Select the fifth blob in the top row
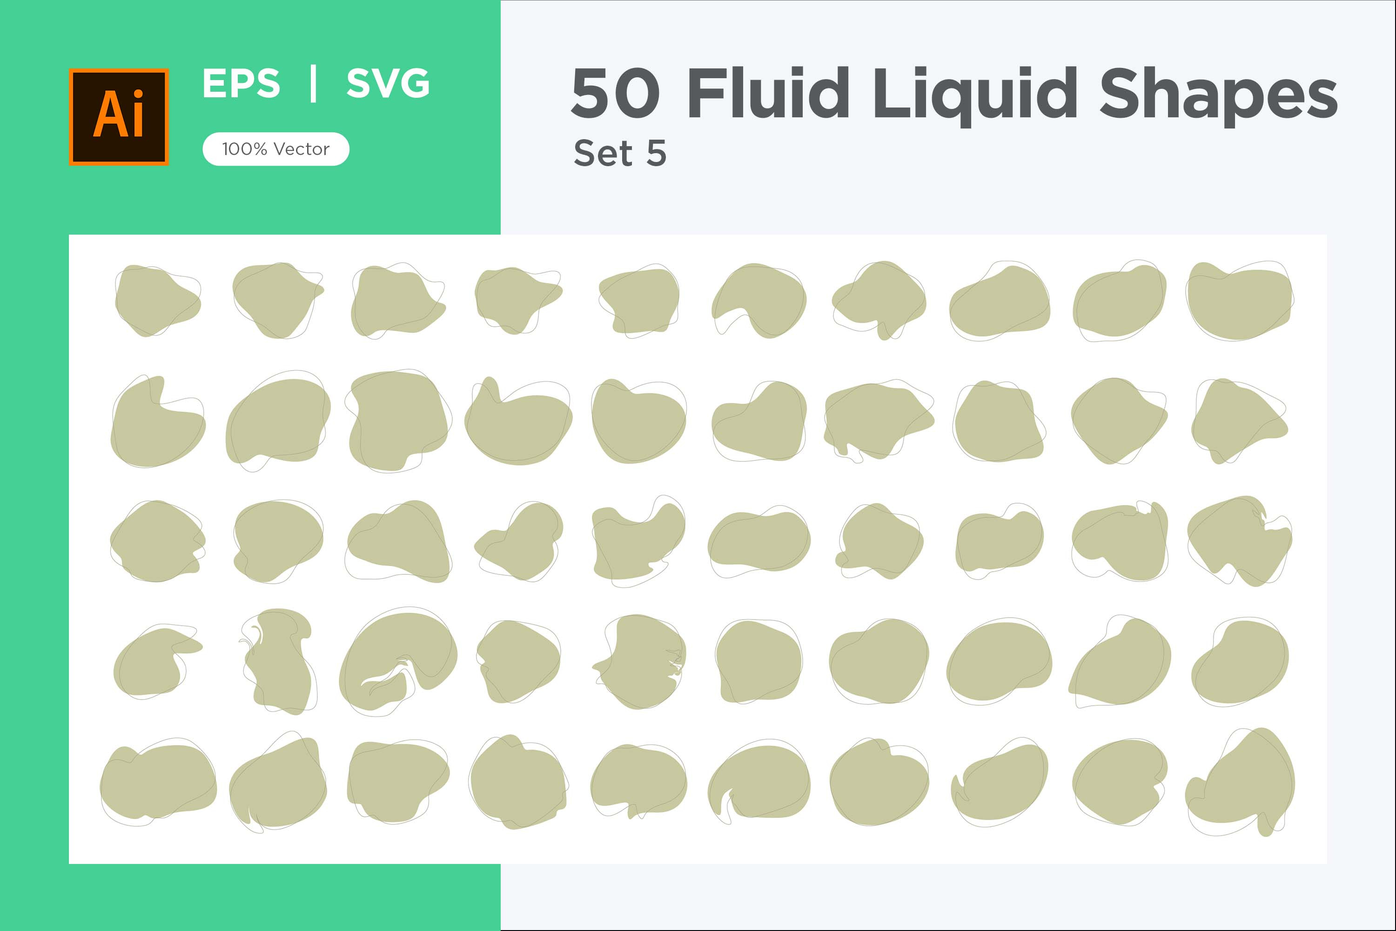1396x931 pixels. click(x=638, y=301)
